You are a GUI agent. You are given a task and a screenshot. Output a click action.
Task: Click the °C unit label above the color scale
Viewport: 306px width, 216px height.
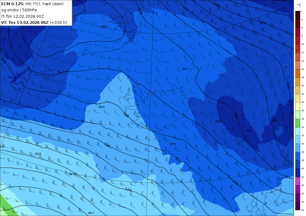point(299,5)
